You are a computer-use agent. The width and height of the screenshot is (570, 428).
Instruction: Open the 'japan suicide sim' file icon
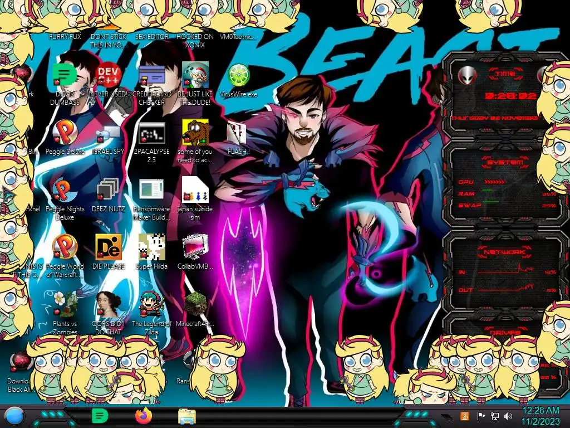195,189
